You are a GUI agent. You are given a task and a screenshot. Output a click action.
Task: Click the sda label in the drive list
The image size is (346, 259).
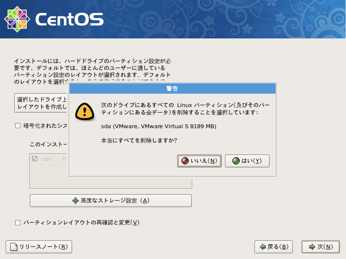(x=47, y=159)
